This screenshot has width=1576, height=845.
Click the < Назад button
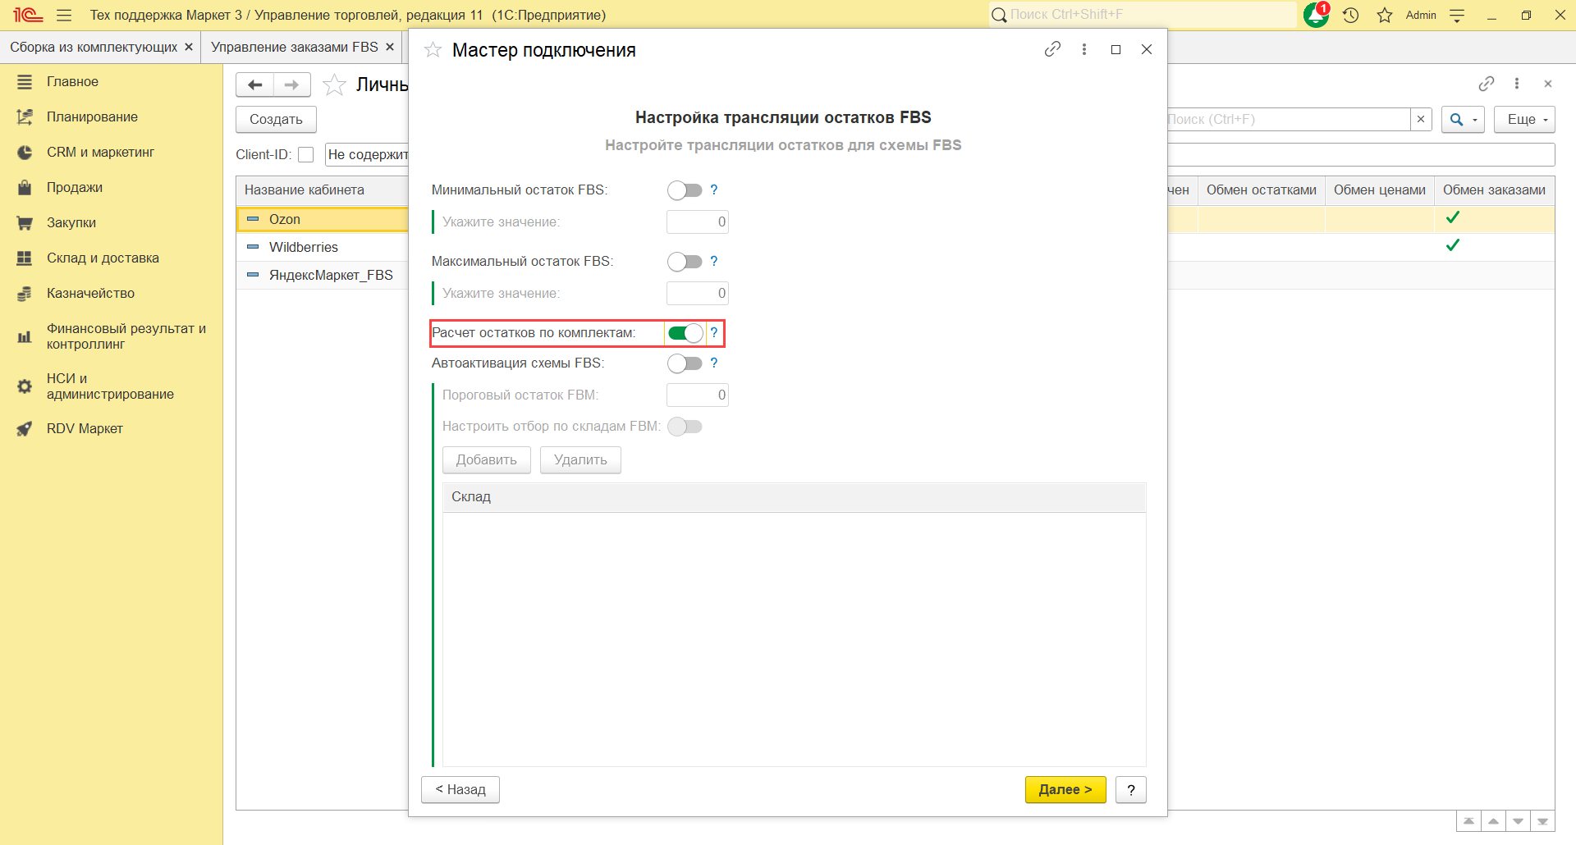coord(460,789)
